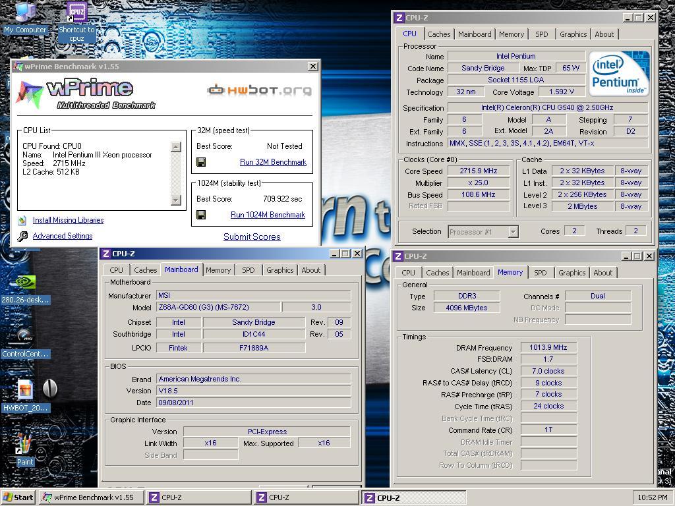Open the My Computer desktop icon
Image resolution: width=675 pixels, height=506 pixels.
(x=25, y=17)
